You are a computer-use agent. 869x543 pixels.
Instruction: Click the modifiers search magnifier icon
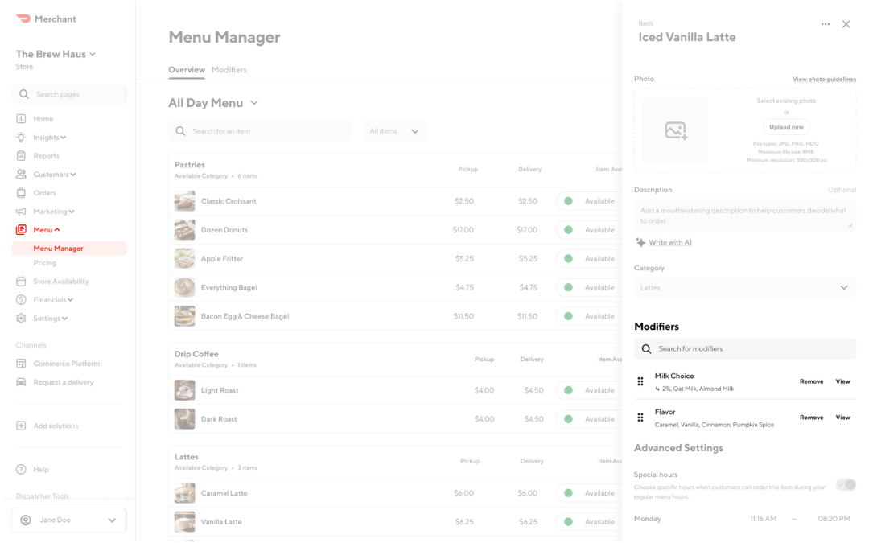(646, 348)
